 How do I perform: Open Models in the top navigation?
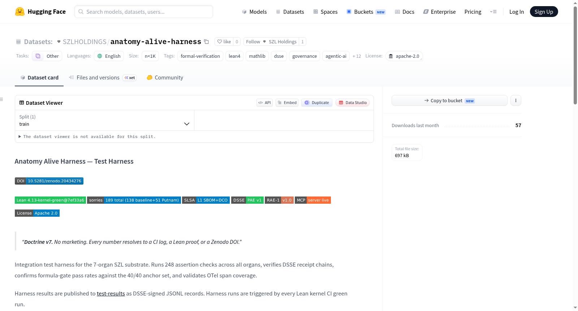point(254,12)
